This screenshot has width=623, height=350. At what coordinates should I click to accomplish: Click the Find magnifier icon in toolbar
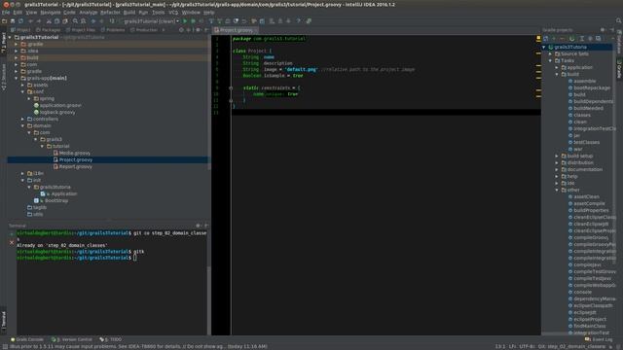coord(75,21)
